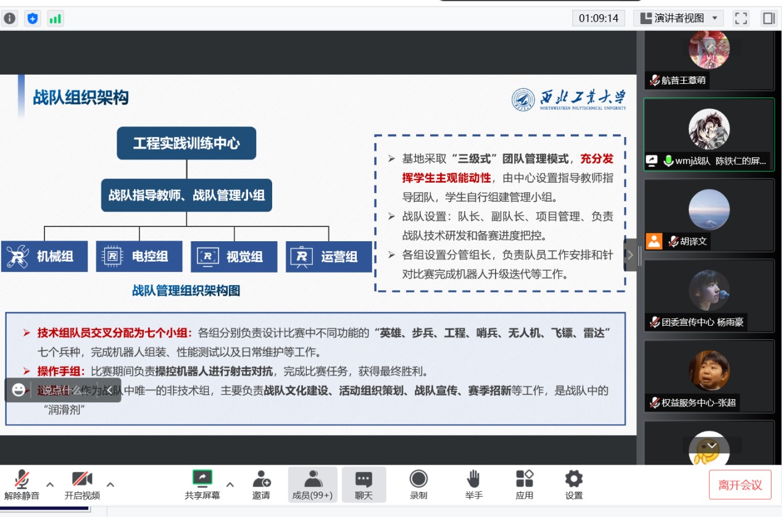Select 胡泽文 participant video thumbnail

tap(709, 215)
